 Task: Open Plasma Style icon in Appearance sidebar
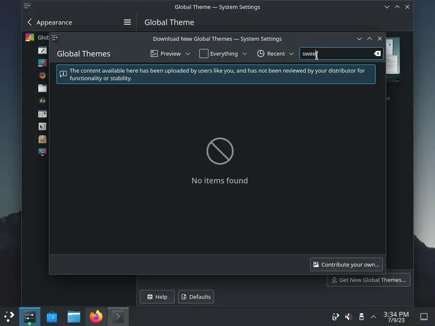[x=42, y=63]
